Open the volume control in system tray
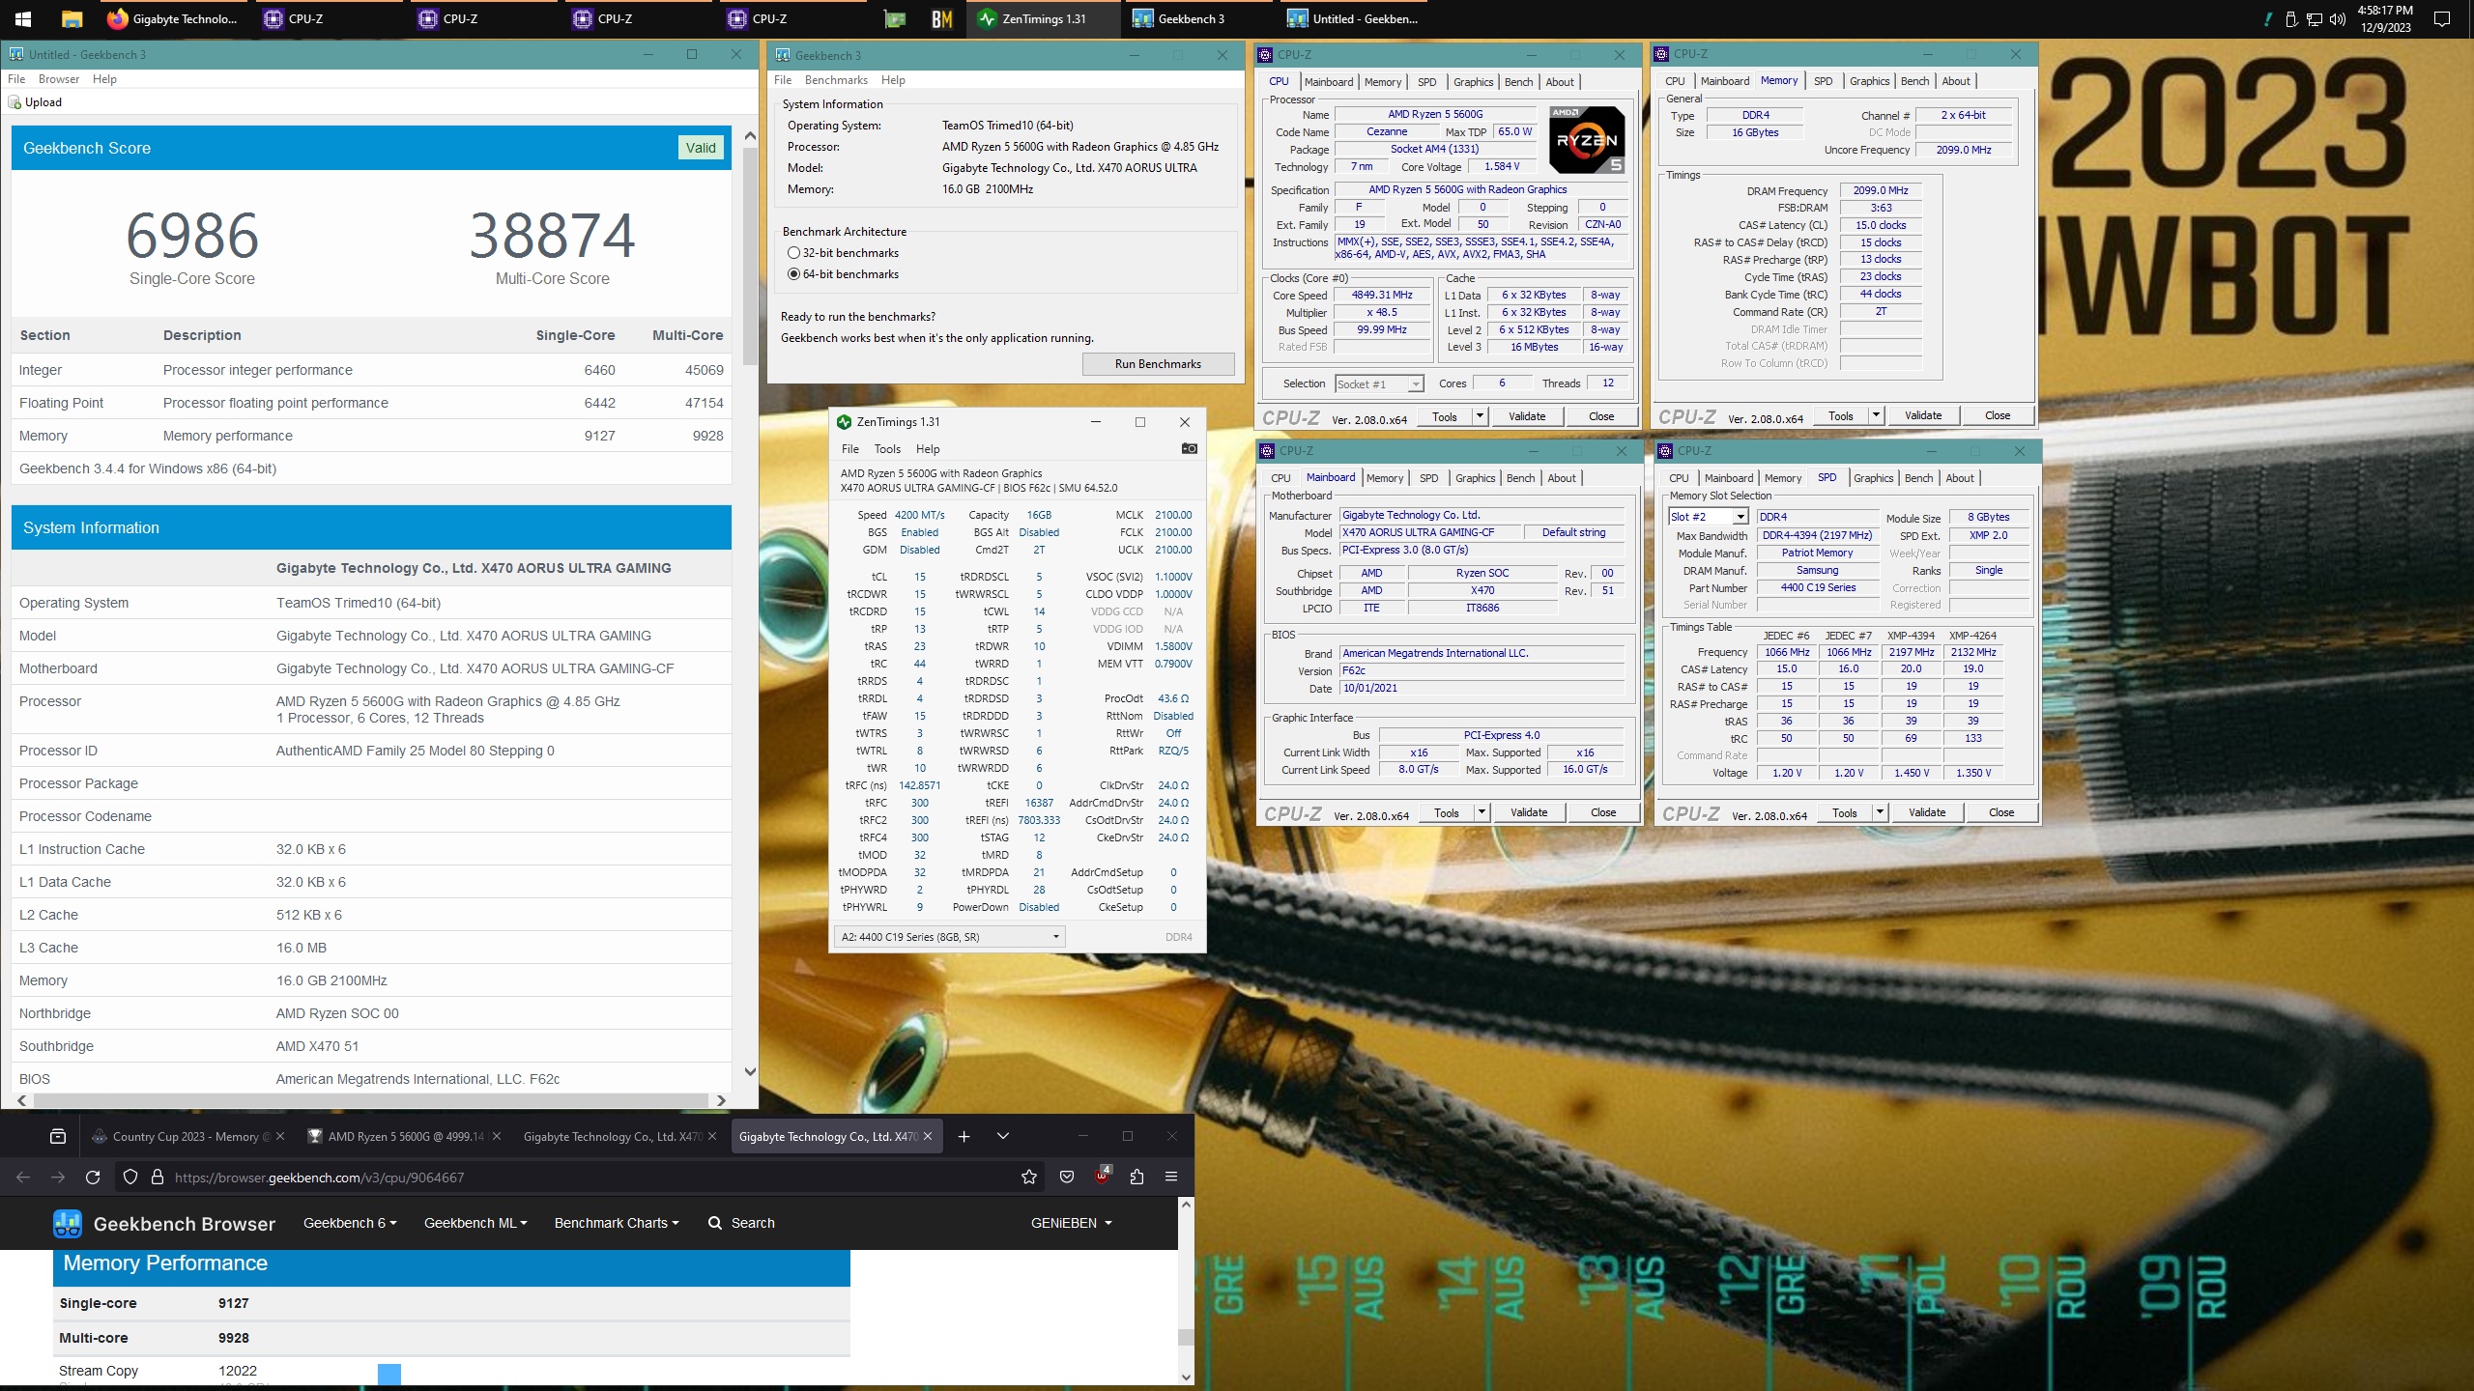Image resolution: width=2474 pixels, height=1391 pixels. pos(2338,19)
